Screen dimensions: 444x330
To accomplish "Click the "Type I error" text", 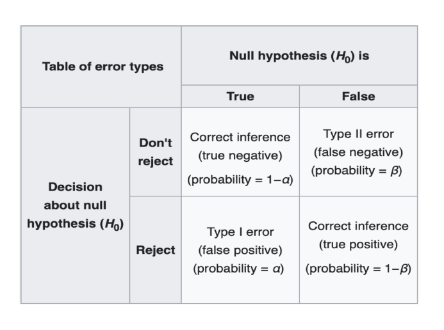I will 240,232.
